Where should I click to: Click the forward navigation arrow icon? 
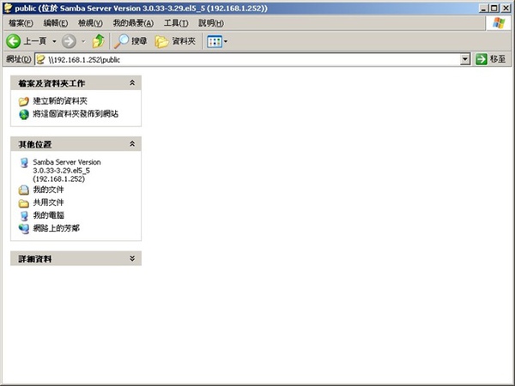[x=69, y=41]
